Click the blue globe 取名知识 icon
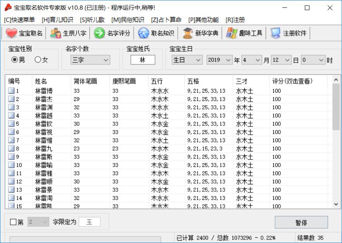The height and width of the screenshot is (243, 342). (x=144, y=33)
